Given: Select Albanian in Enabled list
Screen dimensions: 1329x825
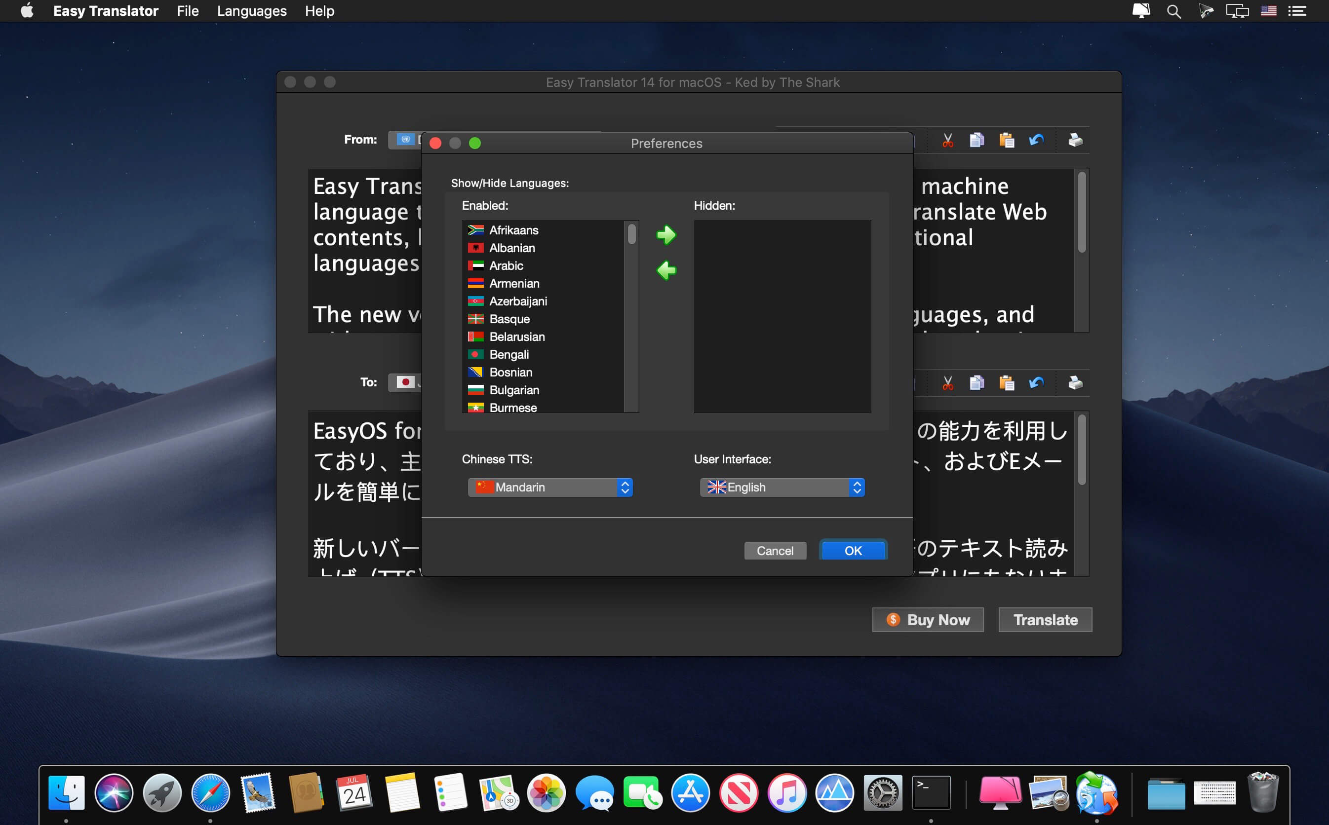Looking at the screenshot, I should point(544,248).
